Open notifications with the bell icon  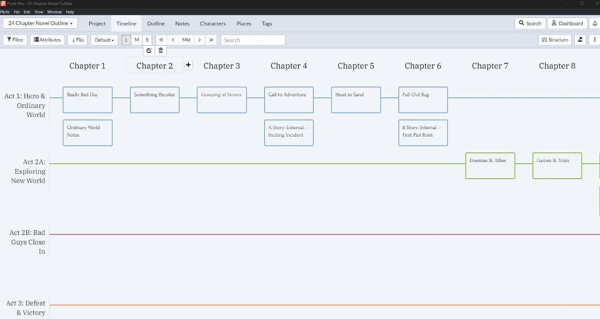click(x=595, y=23)
